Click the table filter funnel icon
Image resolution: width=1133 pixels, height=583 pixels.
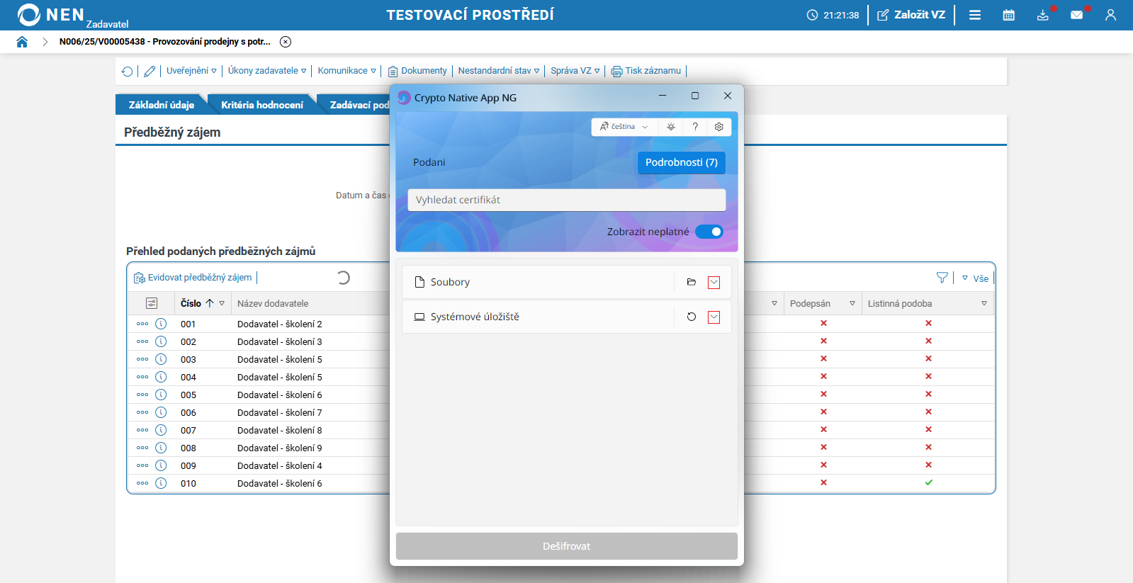tap(942, 278)
